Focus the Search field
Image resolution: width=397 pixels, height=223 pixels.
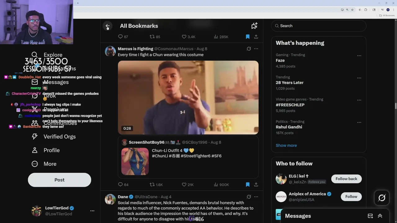click(x=319, y=26)
